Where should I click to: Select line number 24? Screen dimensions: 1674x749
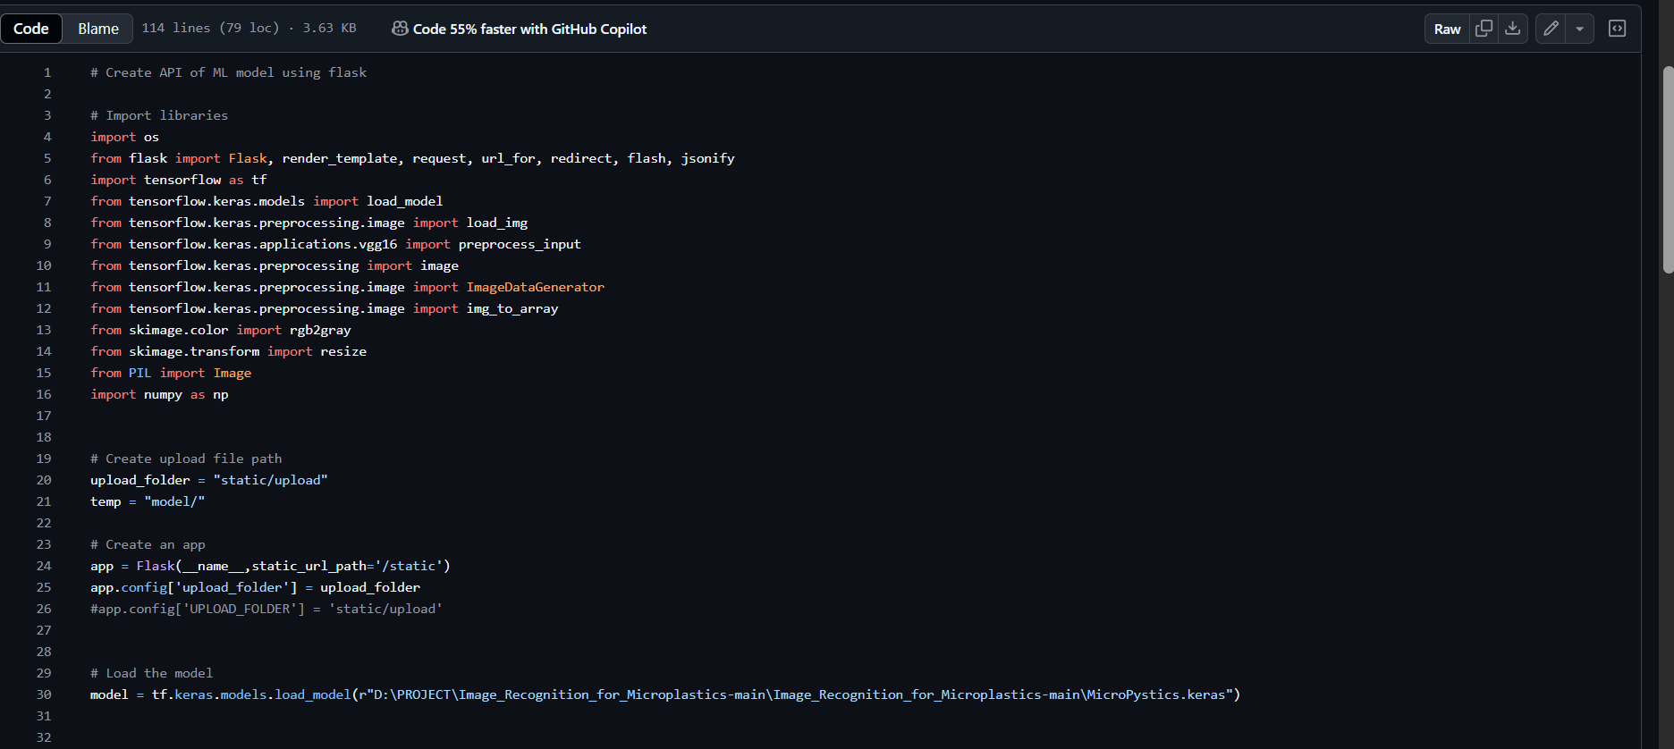pos(44,566)
